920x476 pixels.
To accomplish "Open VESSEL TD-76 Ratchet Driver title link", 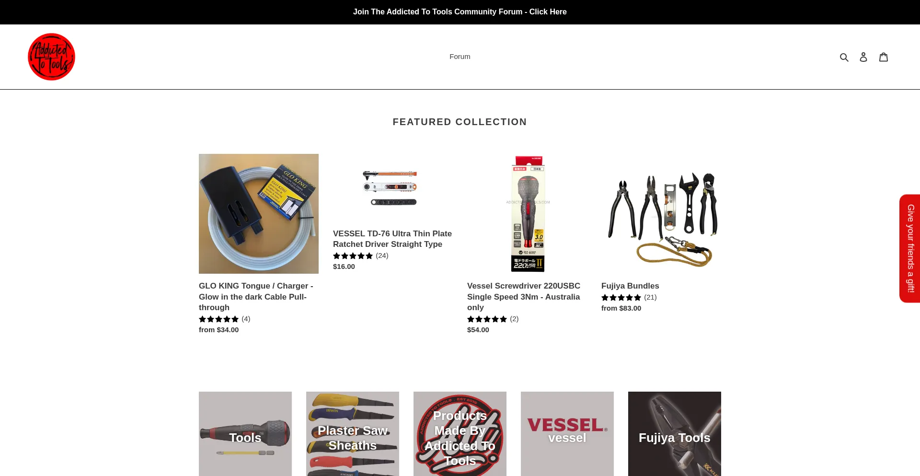I will (x=392, y=239).
